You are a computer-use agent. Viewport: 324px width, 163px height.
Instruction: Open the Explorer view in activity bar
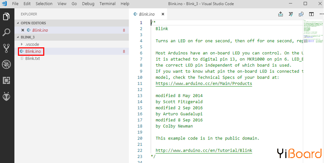pos(6,16)
